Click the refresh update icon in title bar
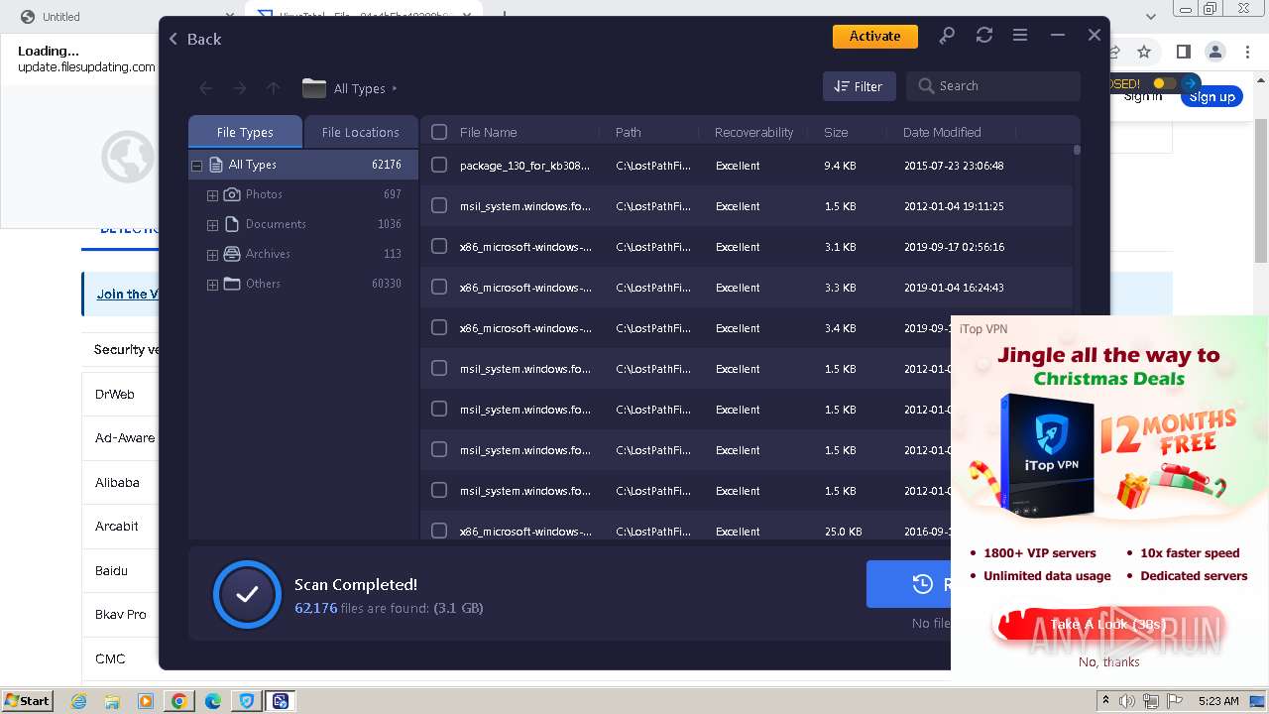 (983, 36)
